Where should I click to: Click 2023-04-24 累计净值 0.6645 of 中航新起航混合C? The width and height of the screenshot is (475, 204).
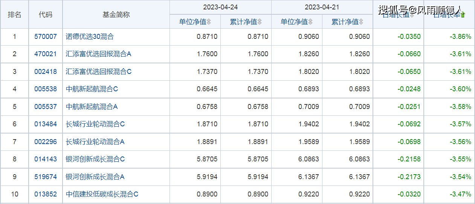click(x=258, y=89)
